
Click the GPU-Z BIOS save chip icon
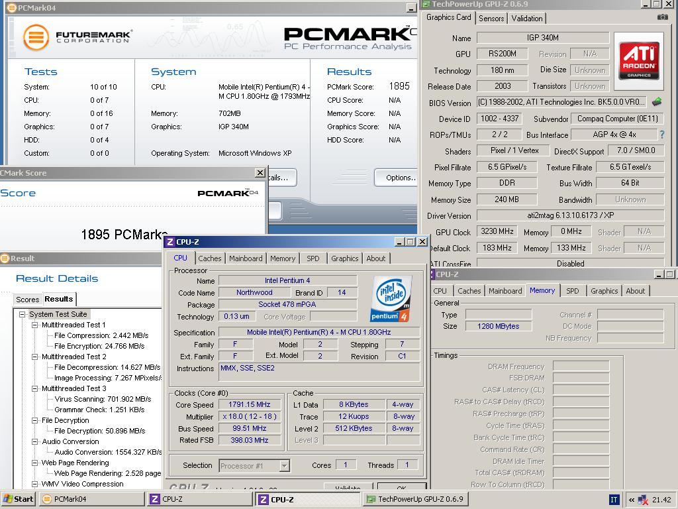tap(657, 102)
